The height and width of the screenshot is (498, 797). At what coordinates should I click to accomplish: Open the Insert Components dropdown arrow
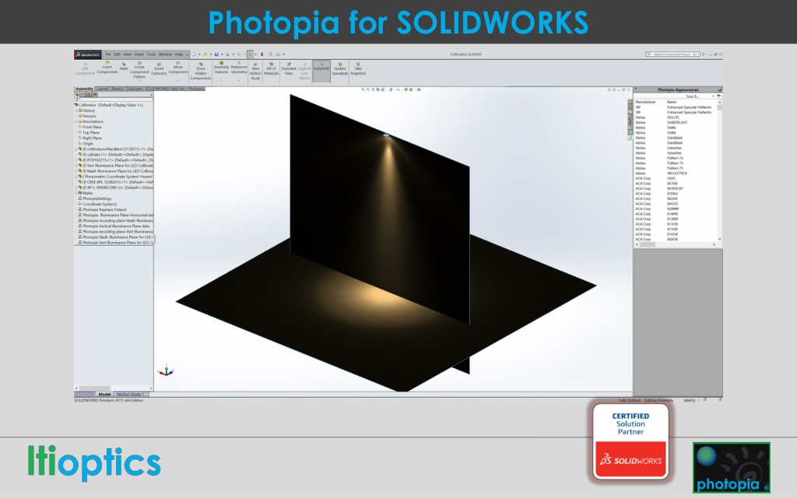point(107,80)
